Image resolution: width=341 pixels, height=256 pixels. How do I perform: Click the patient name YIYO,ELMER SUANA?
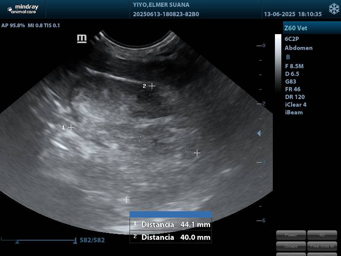point(161,5)
